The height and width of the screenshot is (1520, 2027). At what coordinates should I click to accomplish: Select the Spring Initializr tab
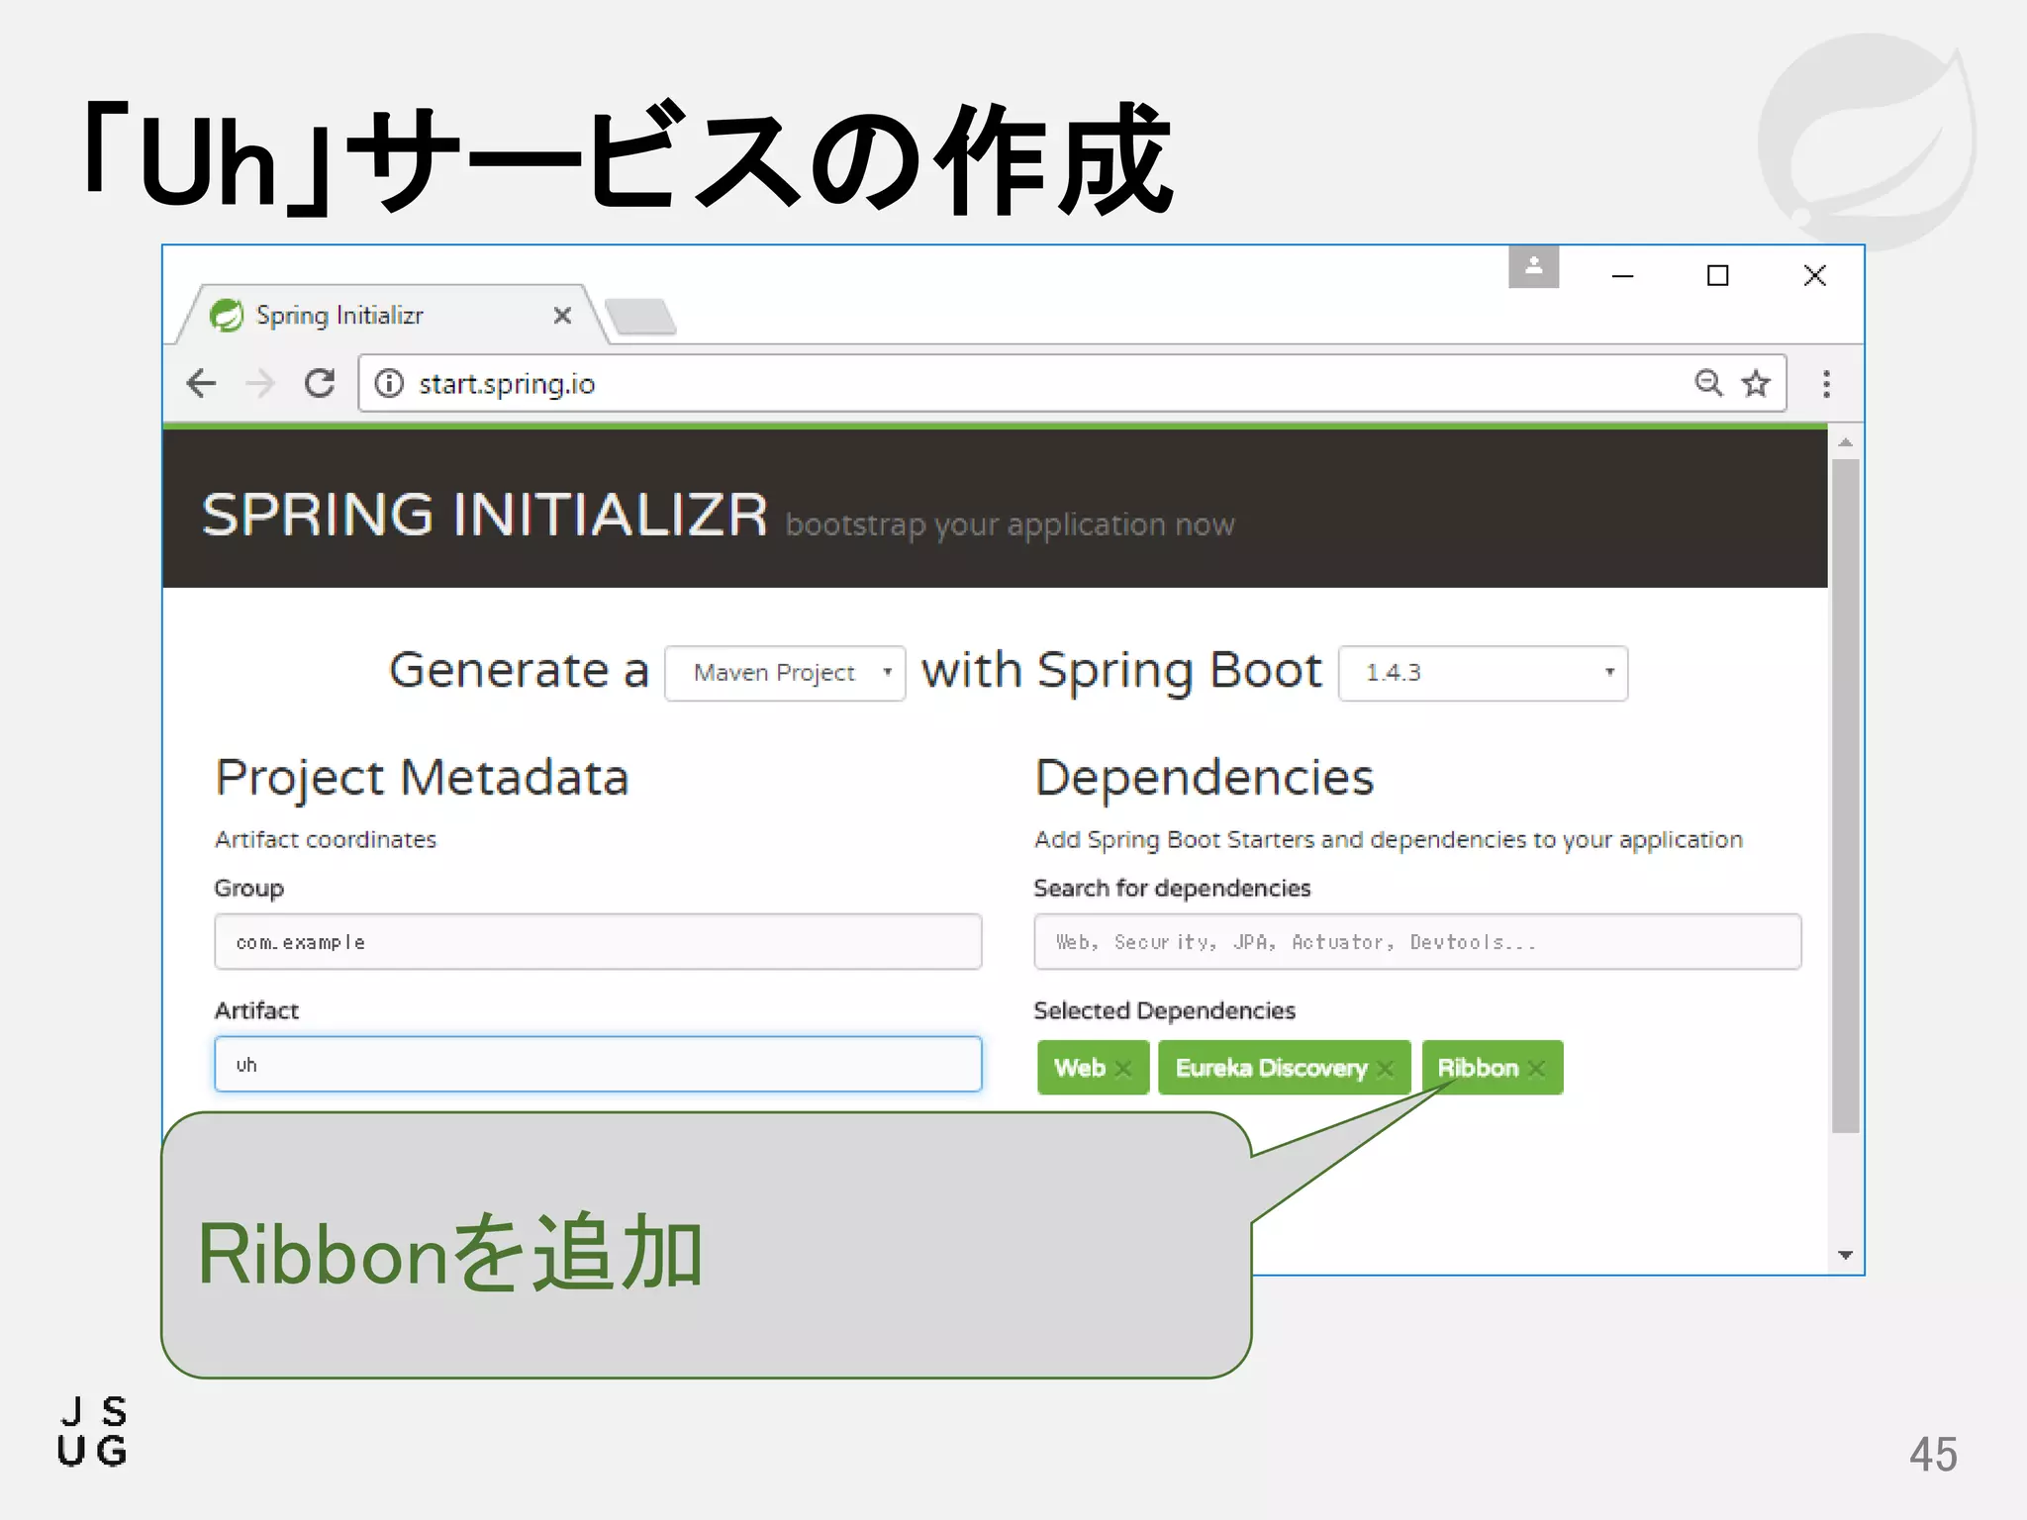point(391,316)
